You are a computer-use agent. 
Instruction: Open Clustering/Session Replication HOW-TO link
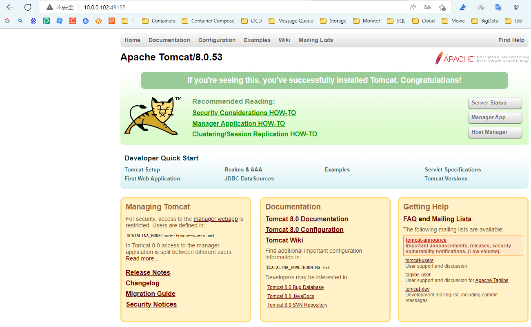(x=255, y=134)
